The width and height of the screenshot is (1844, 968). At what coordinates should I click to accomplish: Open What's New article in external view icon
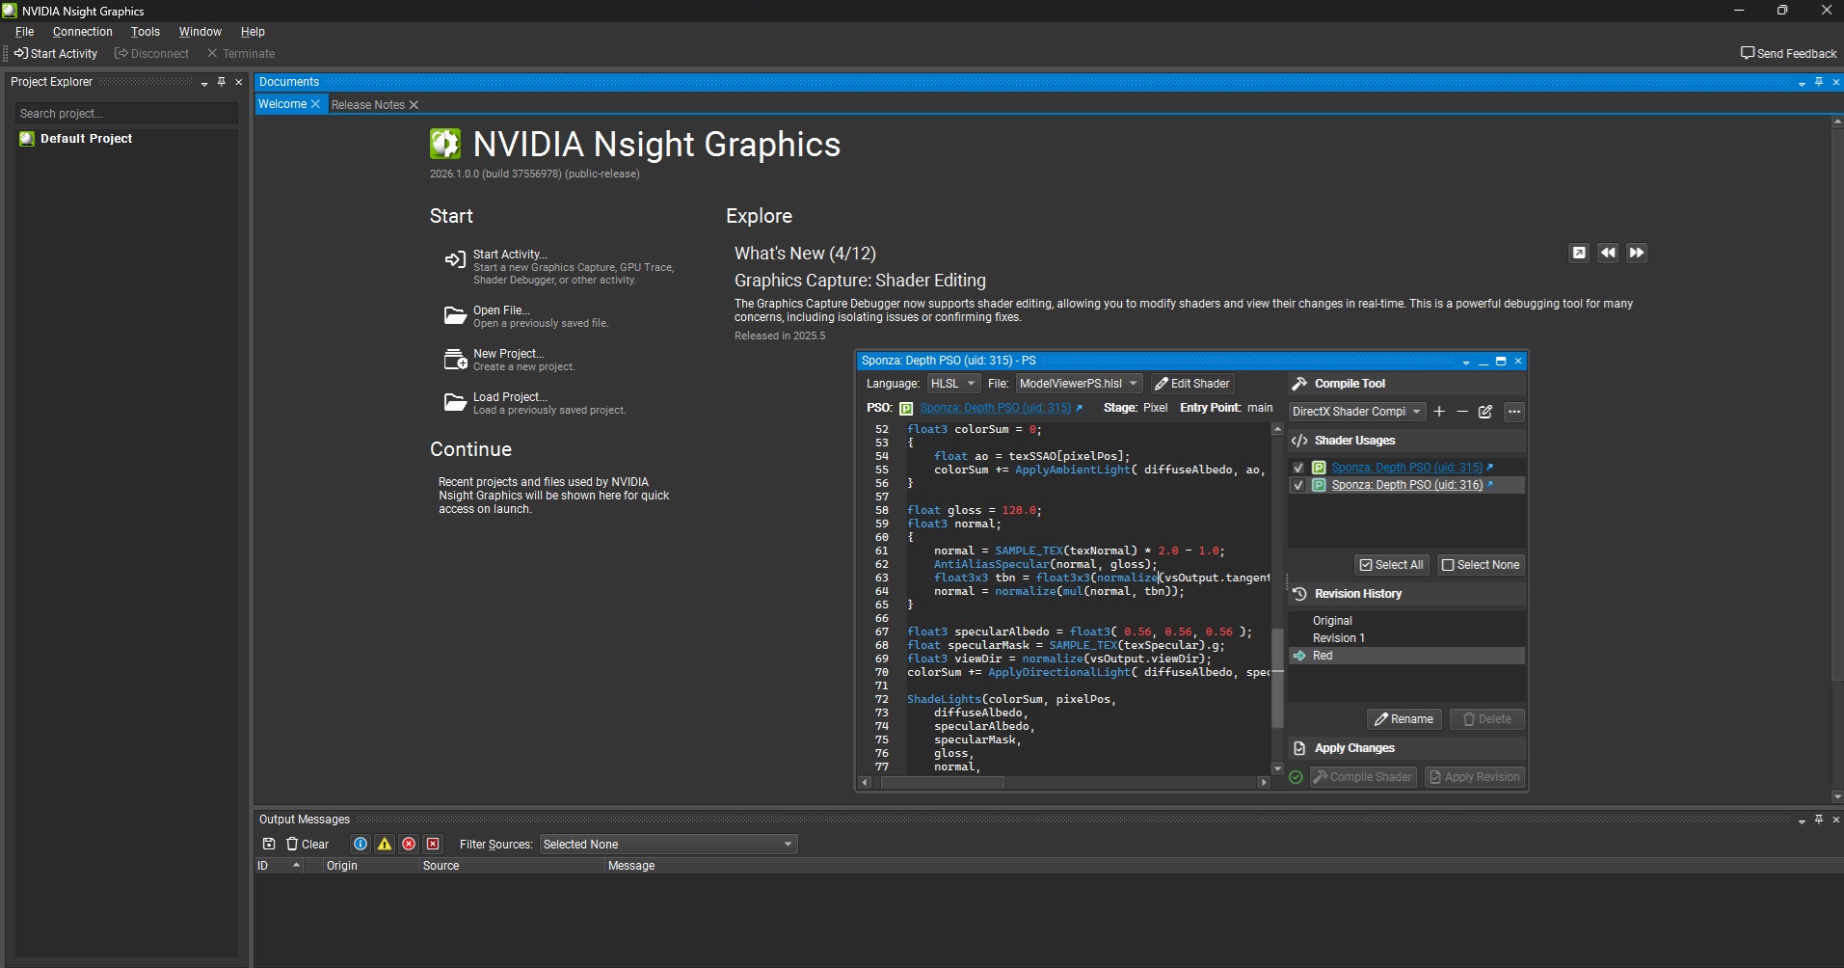1579,253
